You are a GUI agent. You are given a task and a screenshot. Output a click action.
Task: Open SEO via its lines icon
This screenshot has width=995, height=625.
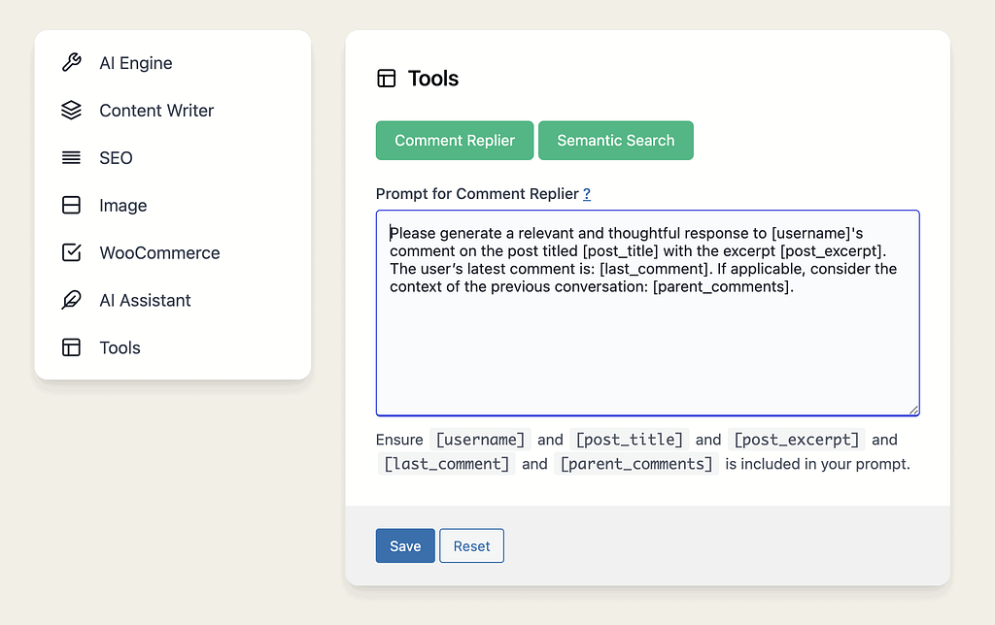(x=72, y=157)
